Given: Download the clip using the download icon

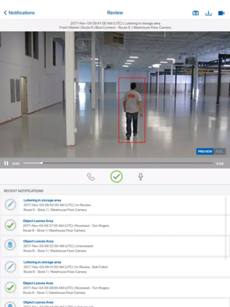Looking at the screenshot, I should tap(209, 13).
